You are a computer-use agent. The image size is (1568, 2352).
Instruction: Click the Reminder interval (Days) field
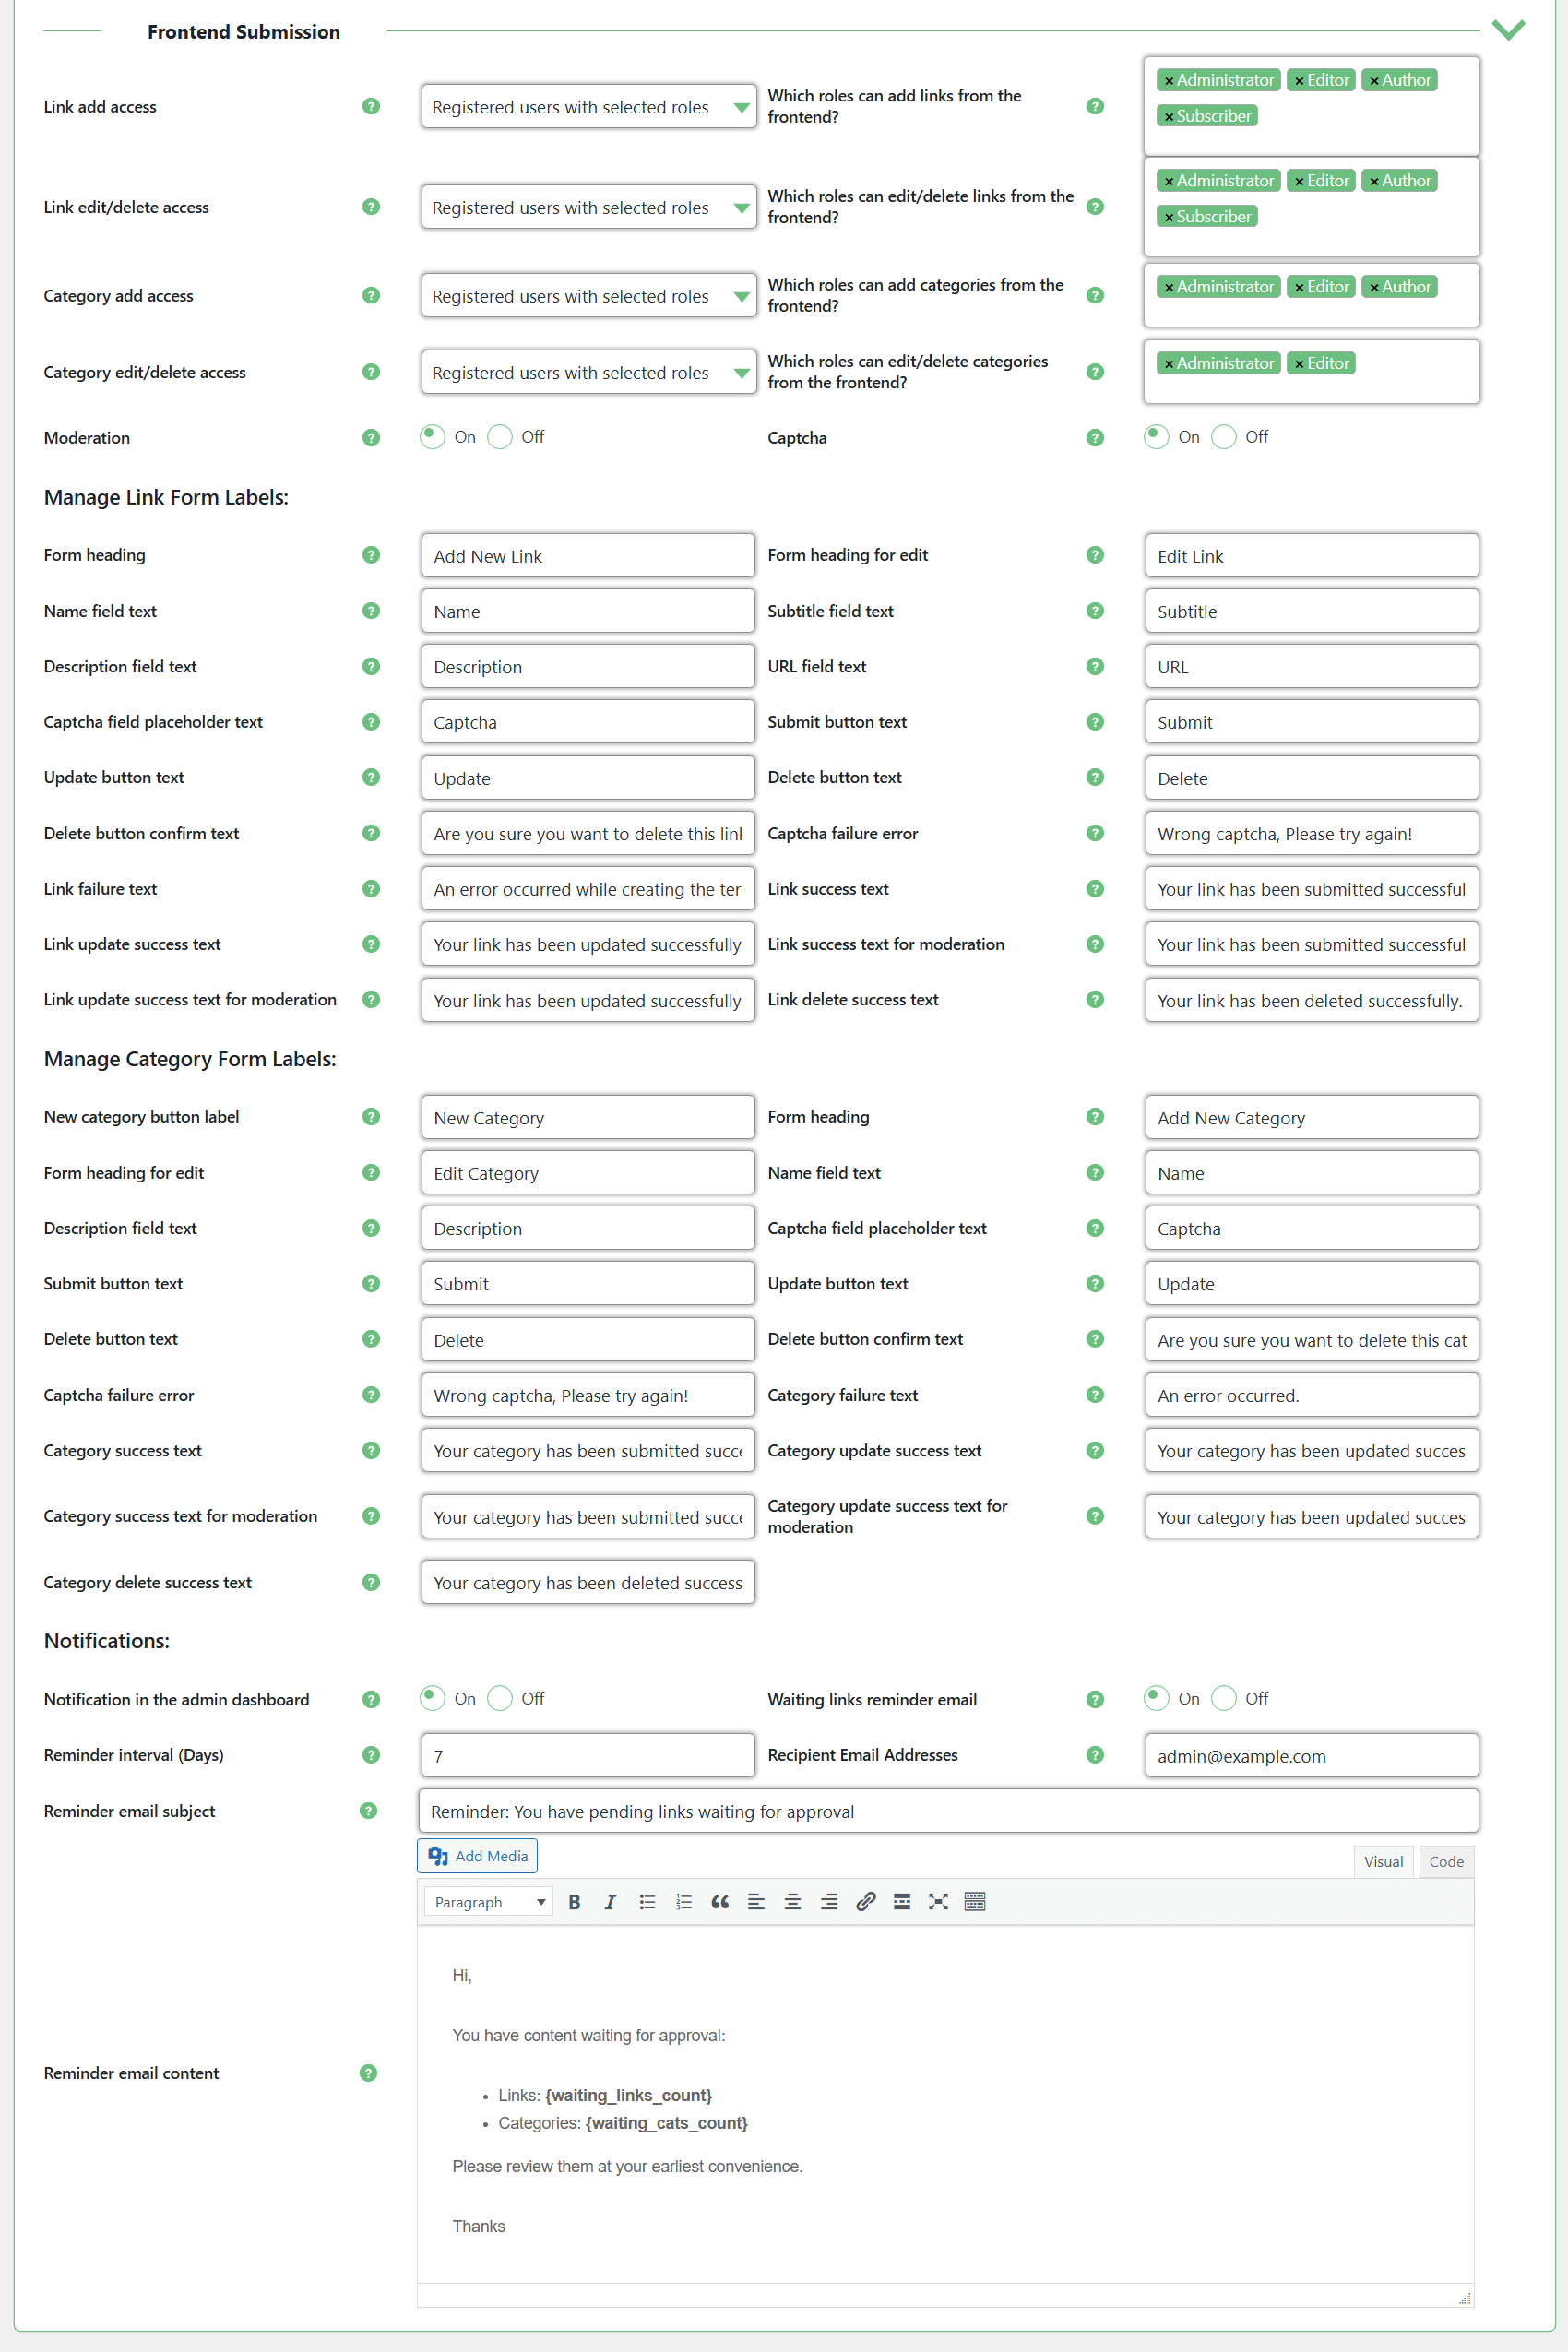[588, 1756]
